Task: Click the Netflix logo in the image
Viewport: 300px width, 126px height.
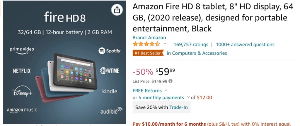Action: pyautogui.click(x=22, y=71)
